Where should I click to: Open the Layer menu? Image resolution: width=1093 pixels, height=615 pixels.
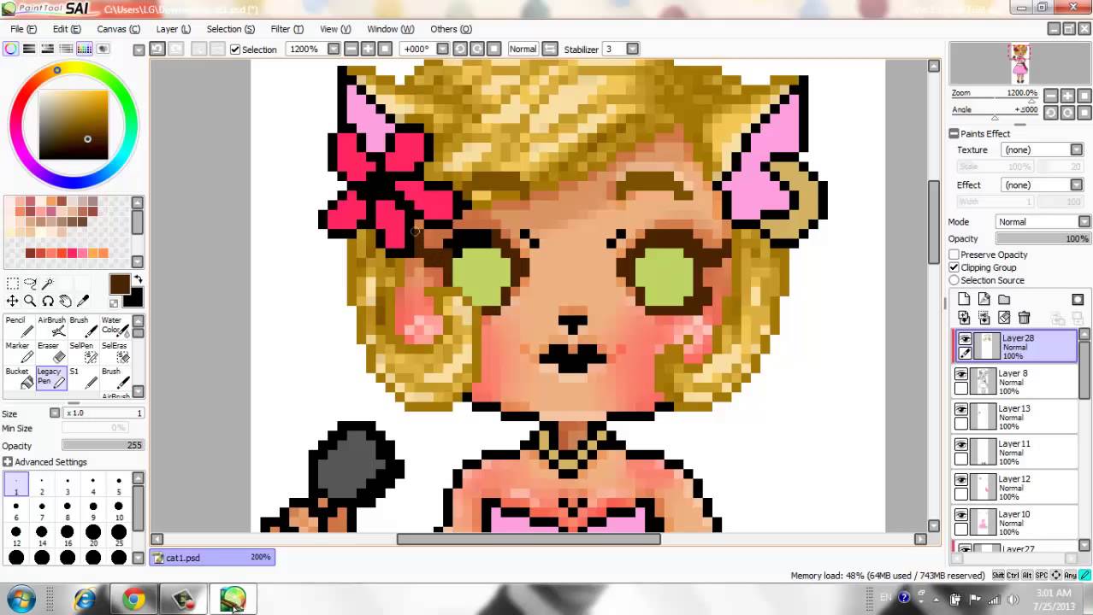(x=173, y=29)
